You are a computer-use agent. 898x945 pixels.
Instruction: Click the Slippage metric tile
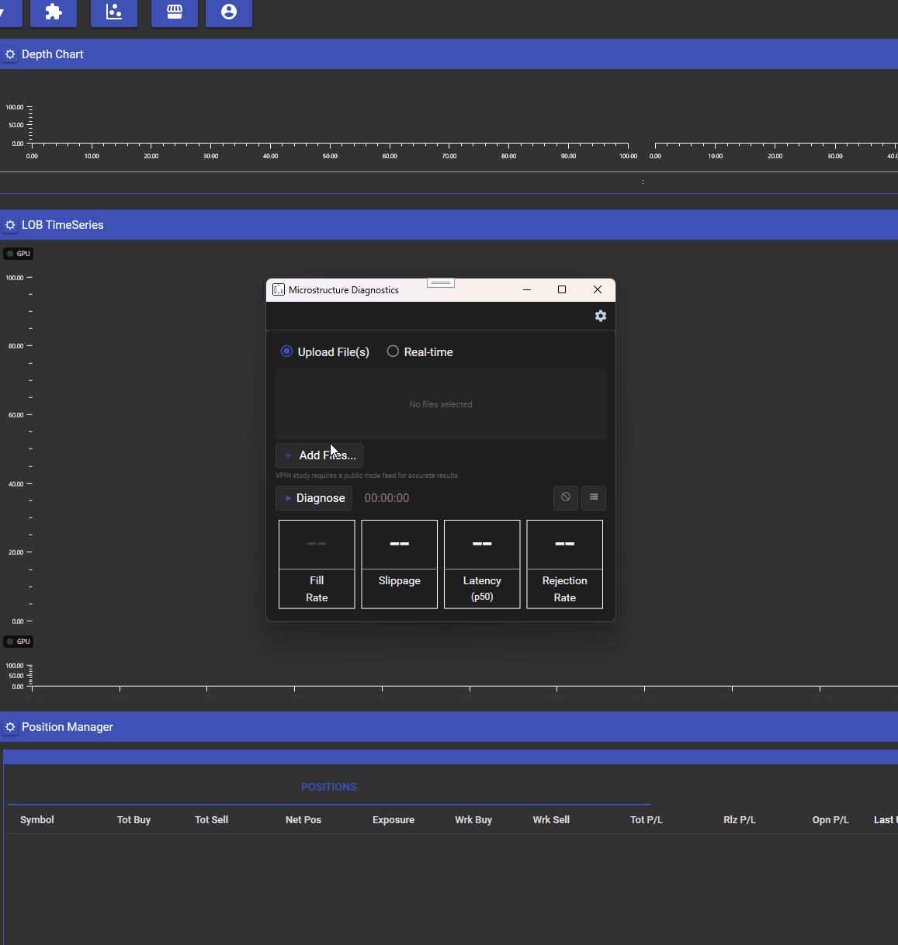[400, 564]
